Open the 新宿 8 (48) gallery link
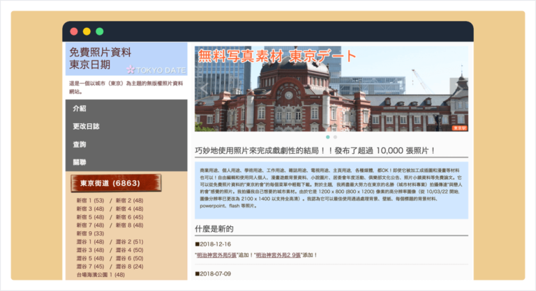Screen dimensions: 536x291 point(129,225)
